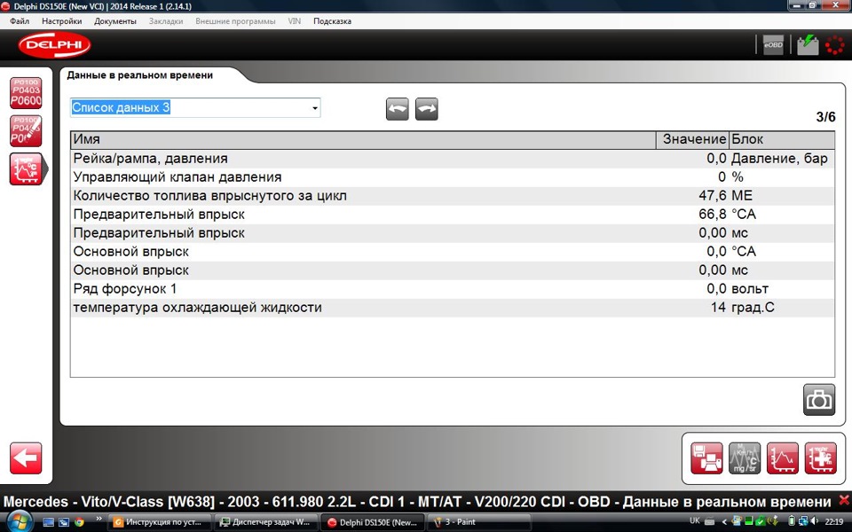
Task: Click the UK language indicator in tray
Action: 694,521
